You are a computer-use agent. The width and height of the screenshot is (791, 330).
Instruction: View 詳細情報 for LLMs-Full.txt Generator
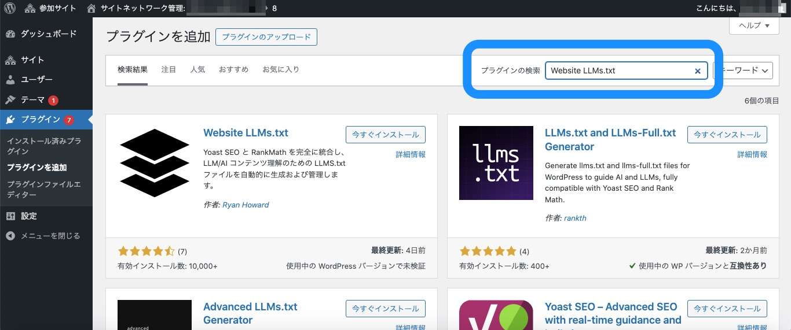752,154
